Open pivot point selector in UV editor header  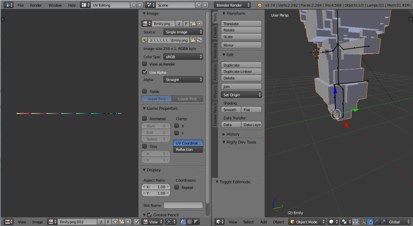tap(170, 222)
